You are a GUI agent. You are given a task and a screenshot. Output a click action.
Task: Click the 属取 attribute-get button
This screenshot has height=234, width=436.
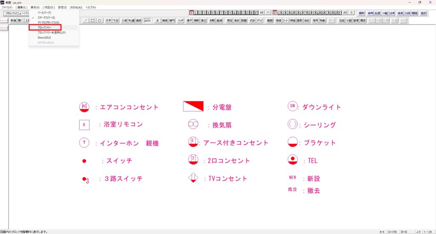click(x=361, y=13)
